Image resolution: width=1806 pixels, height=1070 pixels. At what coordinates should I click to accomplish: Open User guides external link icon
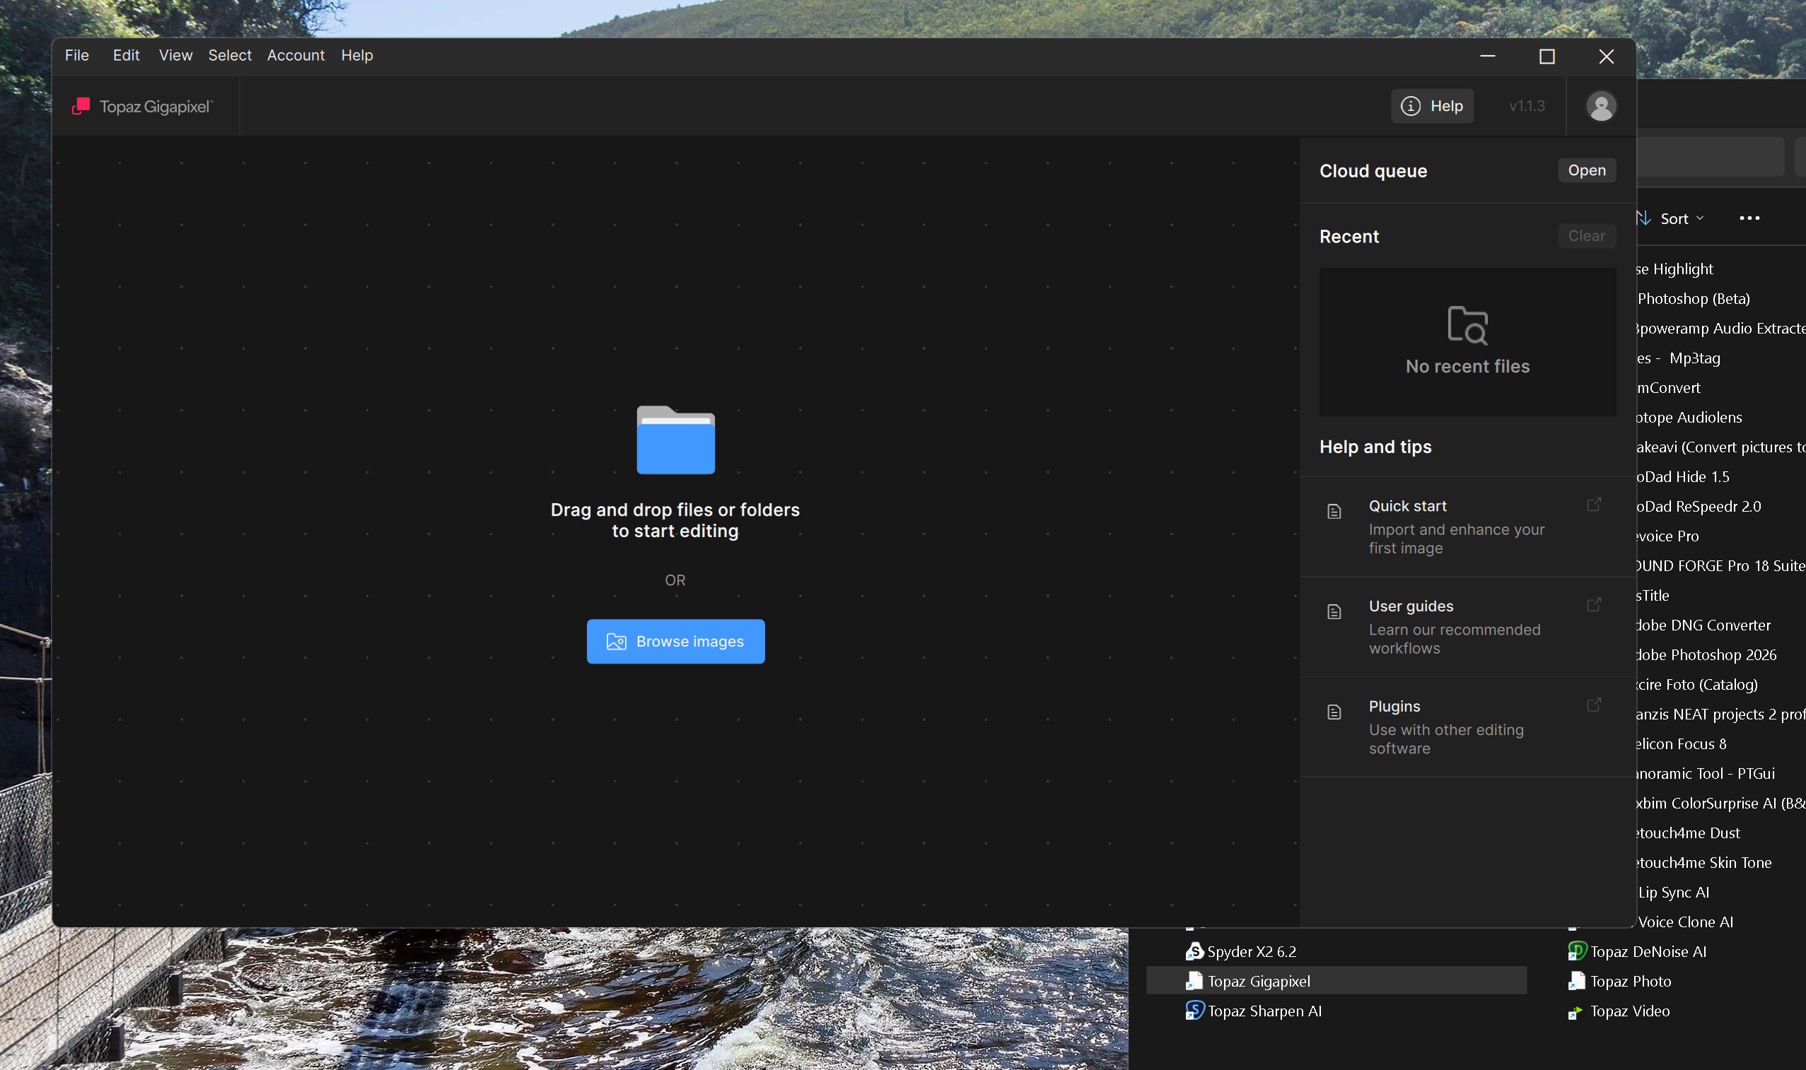click(x=1593, y=605)
